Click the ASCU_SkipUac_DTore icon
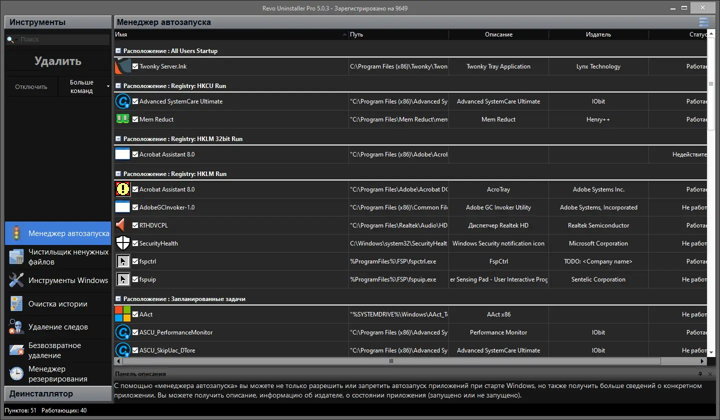This screenshot has height=420, width=720. [122, 350]
